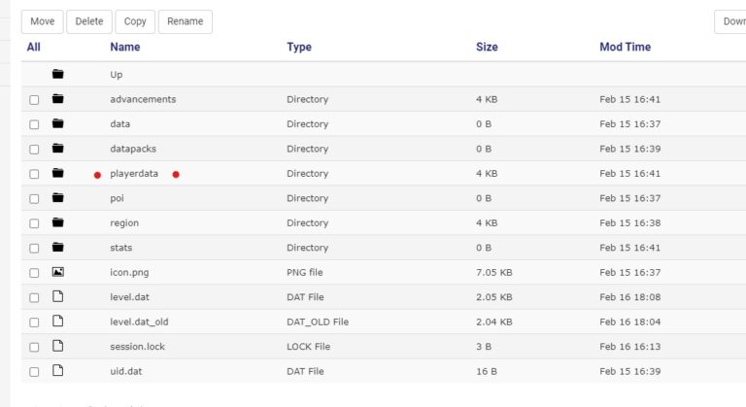Click the file icon beside level.dat
Screen dimensions: 746x407
point(57,296)
